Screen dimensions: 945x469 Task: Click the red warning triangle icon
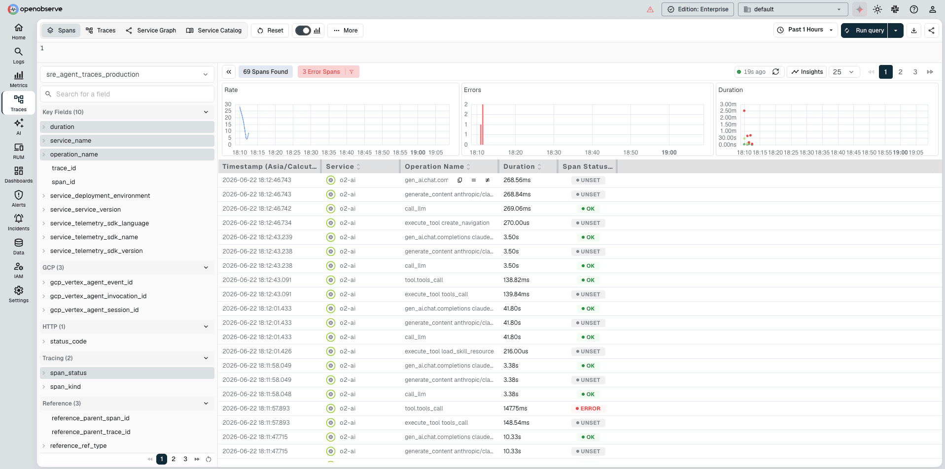650,9
